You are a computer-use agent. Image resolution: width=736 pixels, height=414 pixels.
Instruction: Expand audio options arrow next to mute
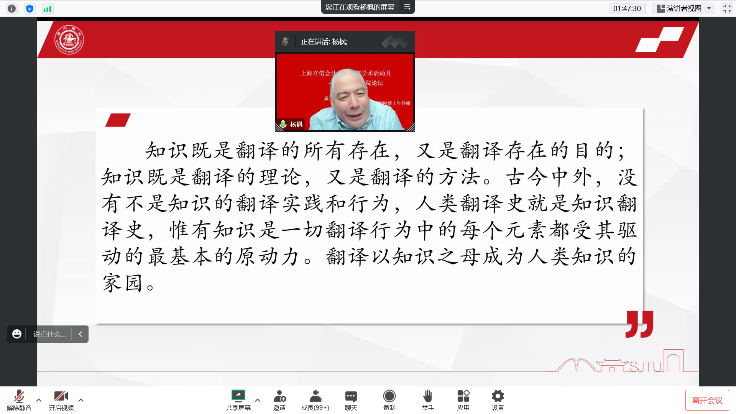click(x=39, y=400)
